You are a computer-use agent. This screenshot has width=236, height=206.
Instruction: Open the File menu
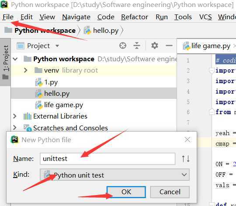click(8, 17)
